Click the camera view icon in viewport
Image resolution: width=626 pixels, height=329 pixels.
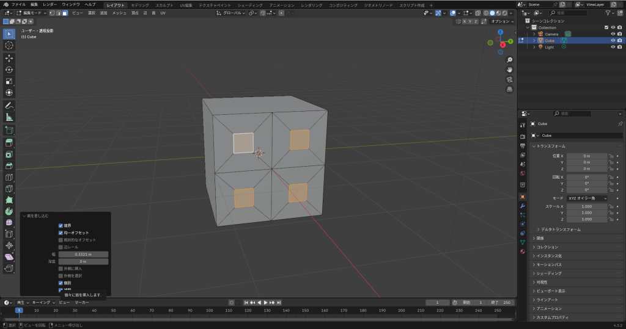[509, 79]
